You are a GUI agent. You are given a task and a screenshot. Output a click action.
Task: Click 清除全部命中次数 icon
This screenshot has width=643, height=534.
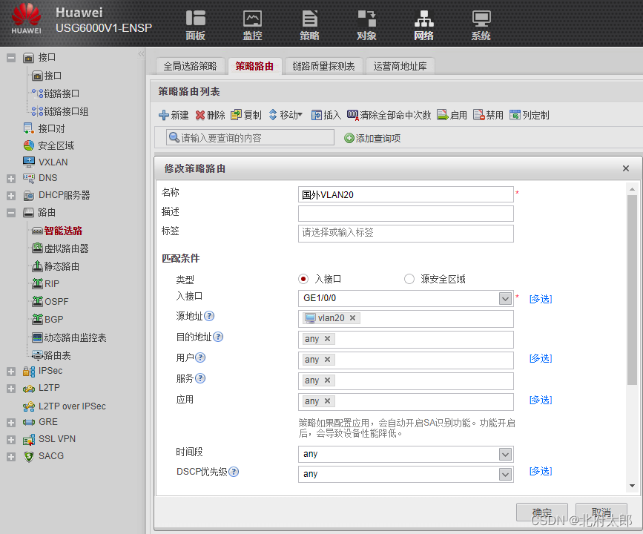point(353,115)
